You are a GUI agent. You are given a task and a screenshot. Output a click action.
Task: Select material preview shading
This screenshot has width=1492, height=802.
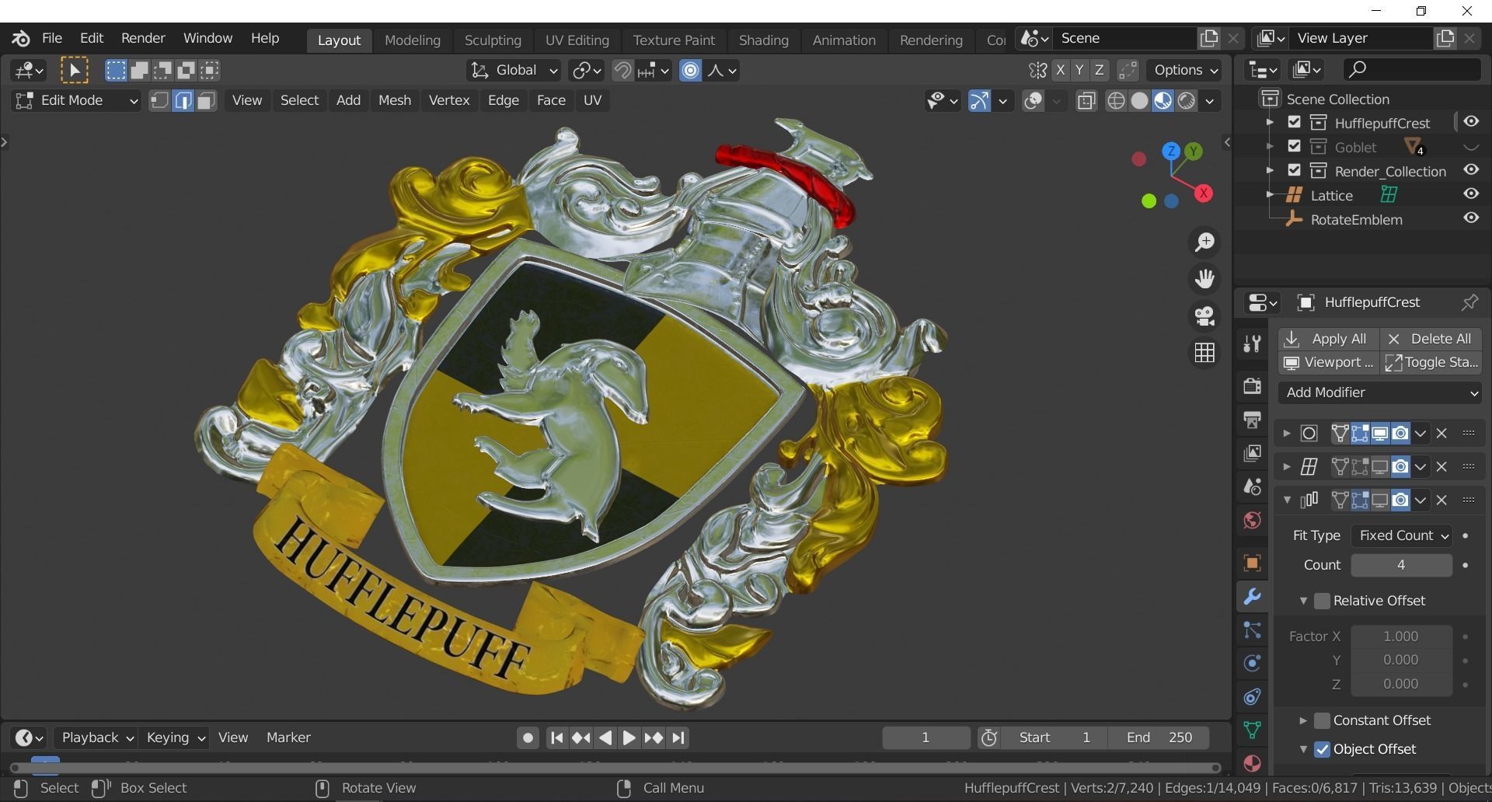coord(1163,101)
